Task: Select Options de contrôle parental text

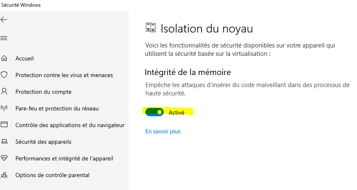Action: [x=52, y=175]
